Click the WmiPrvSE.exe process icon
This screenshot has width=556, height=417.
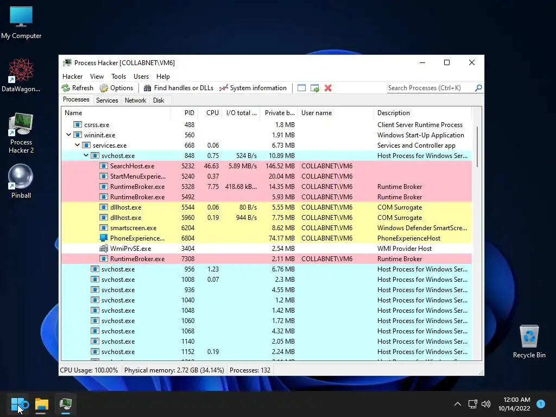point(104,248)
